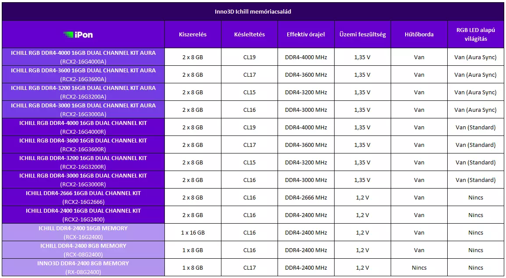This screenshot has height=278, width=506.
Task: Click Van (Standard) in RCX2-16G3000R row
Action: click(476, 180)
